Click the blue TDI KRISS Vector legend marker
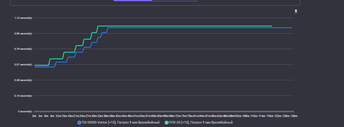Screen dimensions: 344x127 [x=79, y=123]
